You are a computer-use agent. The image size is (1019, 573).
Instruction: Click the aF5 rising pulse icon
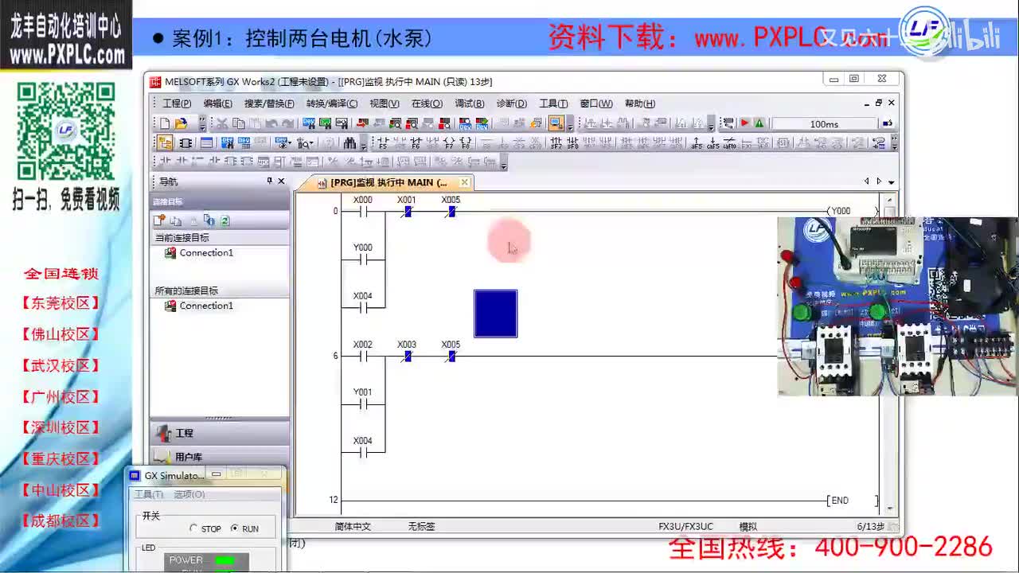[x=697, y=143]
